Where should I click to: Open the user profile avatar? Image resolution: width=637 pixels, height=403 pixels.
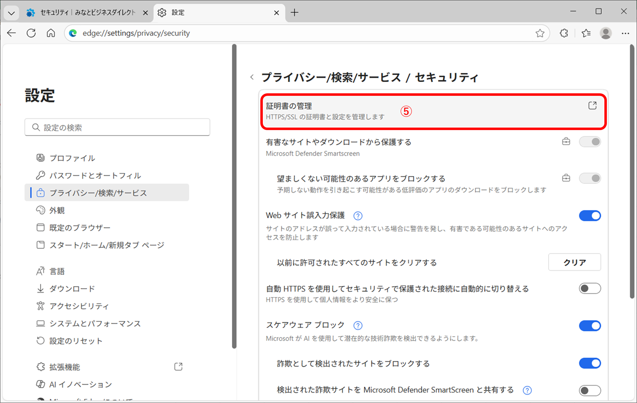pos(606,33)
